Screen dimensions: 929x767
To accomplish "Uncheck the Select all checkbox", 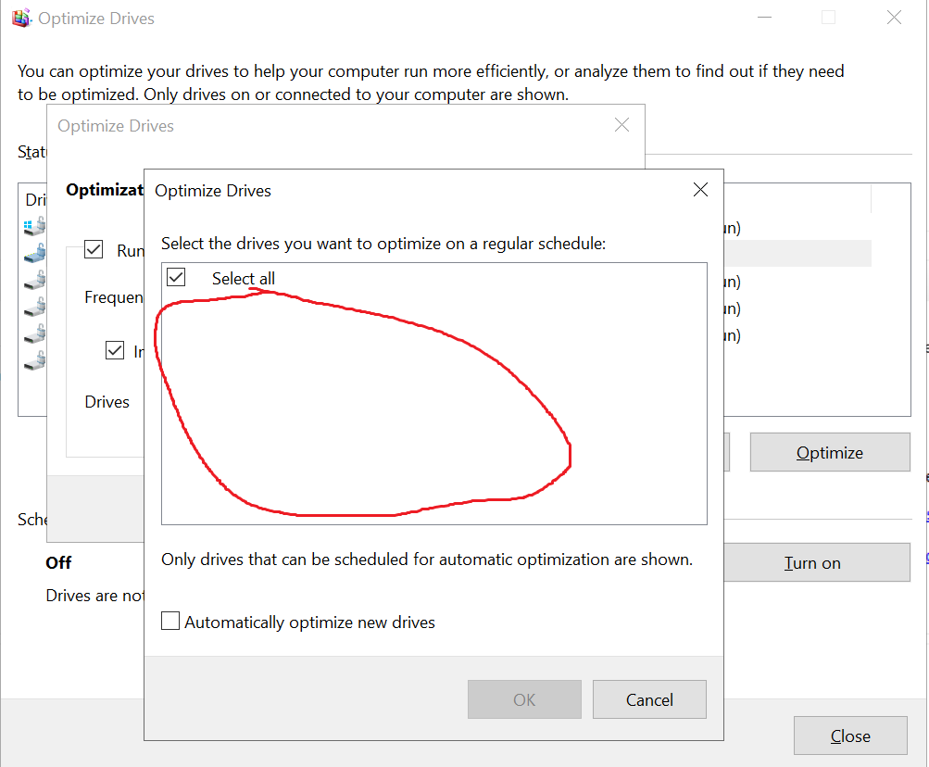I will [176, 277].
